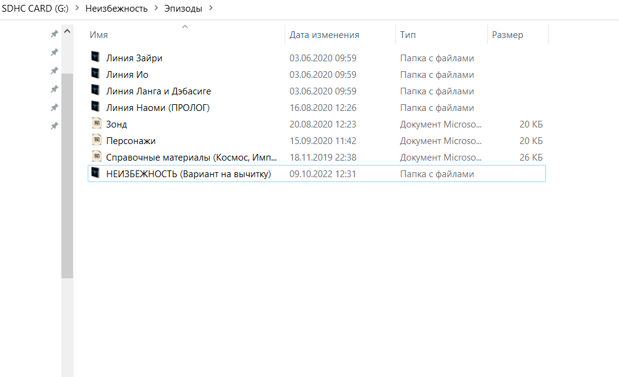This screenshot has width=619, height=377.
Task: Click the Линия Наоми (ПРОЛОГ) folder icon
Action: [x=96, y=107]
